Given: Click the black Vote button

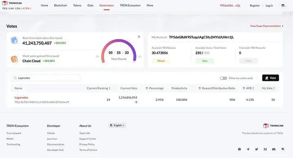Looking at the screenshot, I should [x=270, y=78].
